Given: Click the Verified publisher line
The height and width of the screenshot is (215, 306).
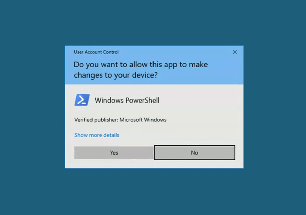Looking at the screenshot, I should click(x=120, y=120).
